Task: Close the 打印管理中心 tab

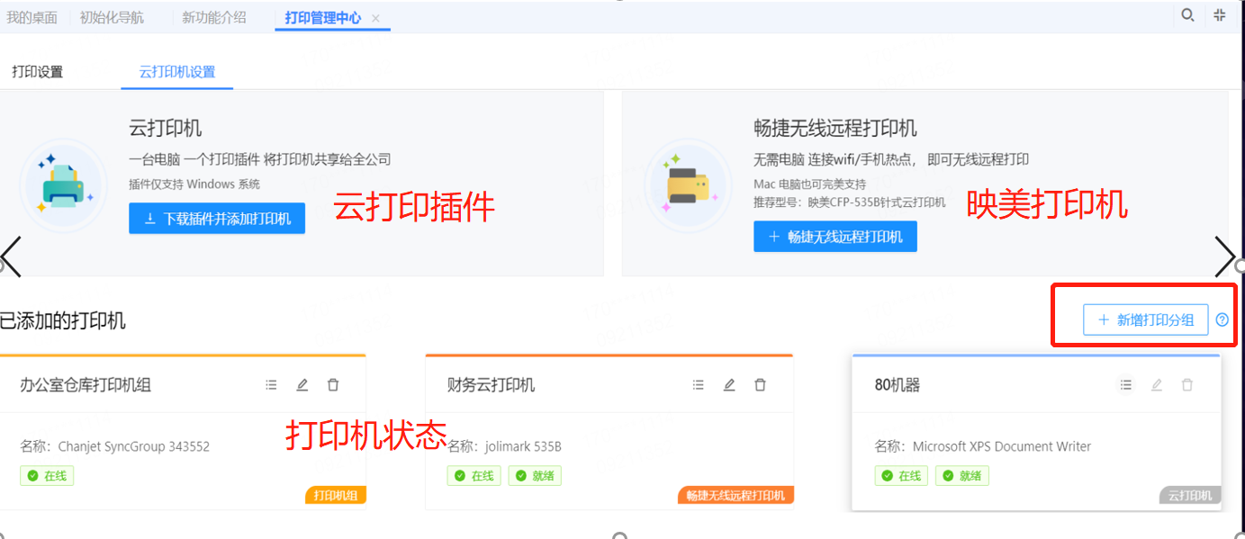Action: click(376, 18)
